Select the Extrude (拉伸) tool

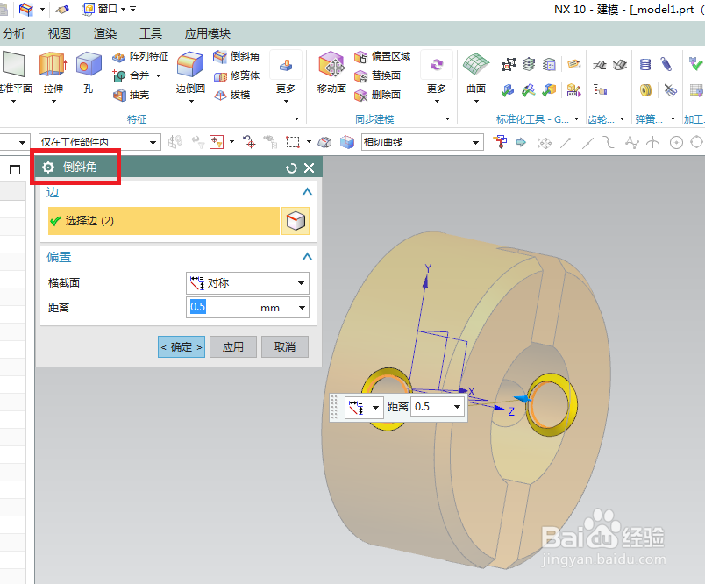(x=53, y=72)
